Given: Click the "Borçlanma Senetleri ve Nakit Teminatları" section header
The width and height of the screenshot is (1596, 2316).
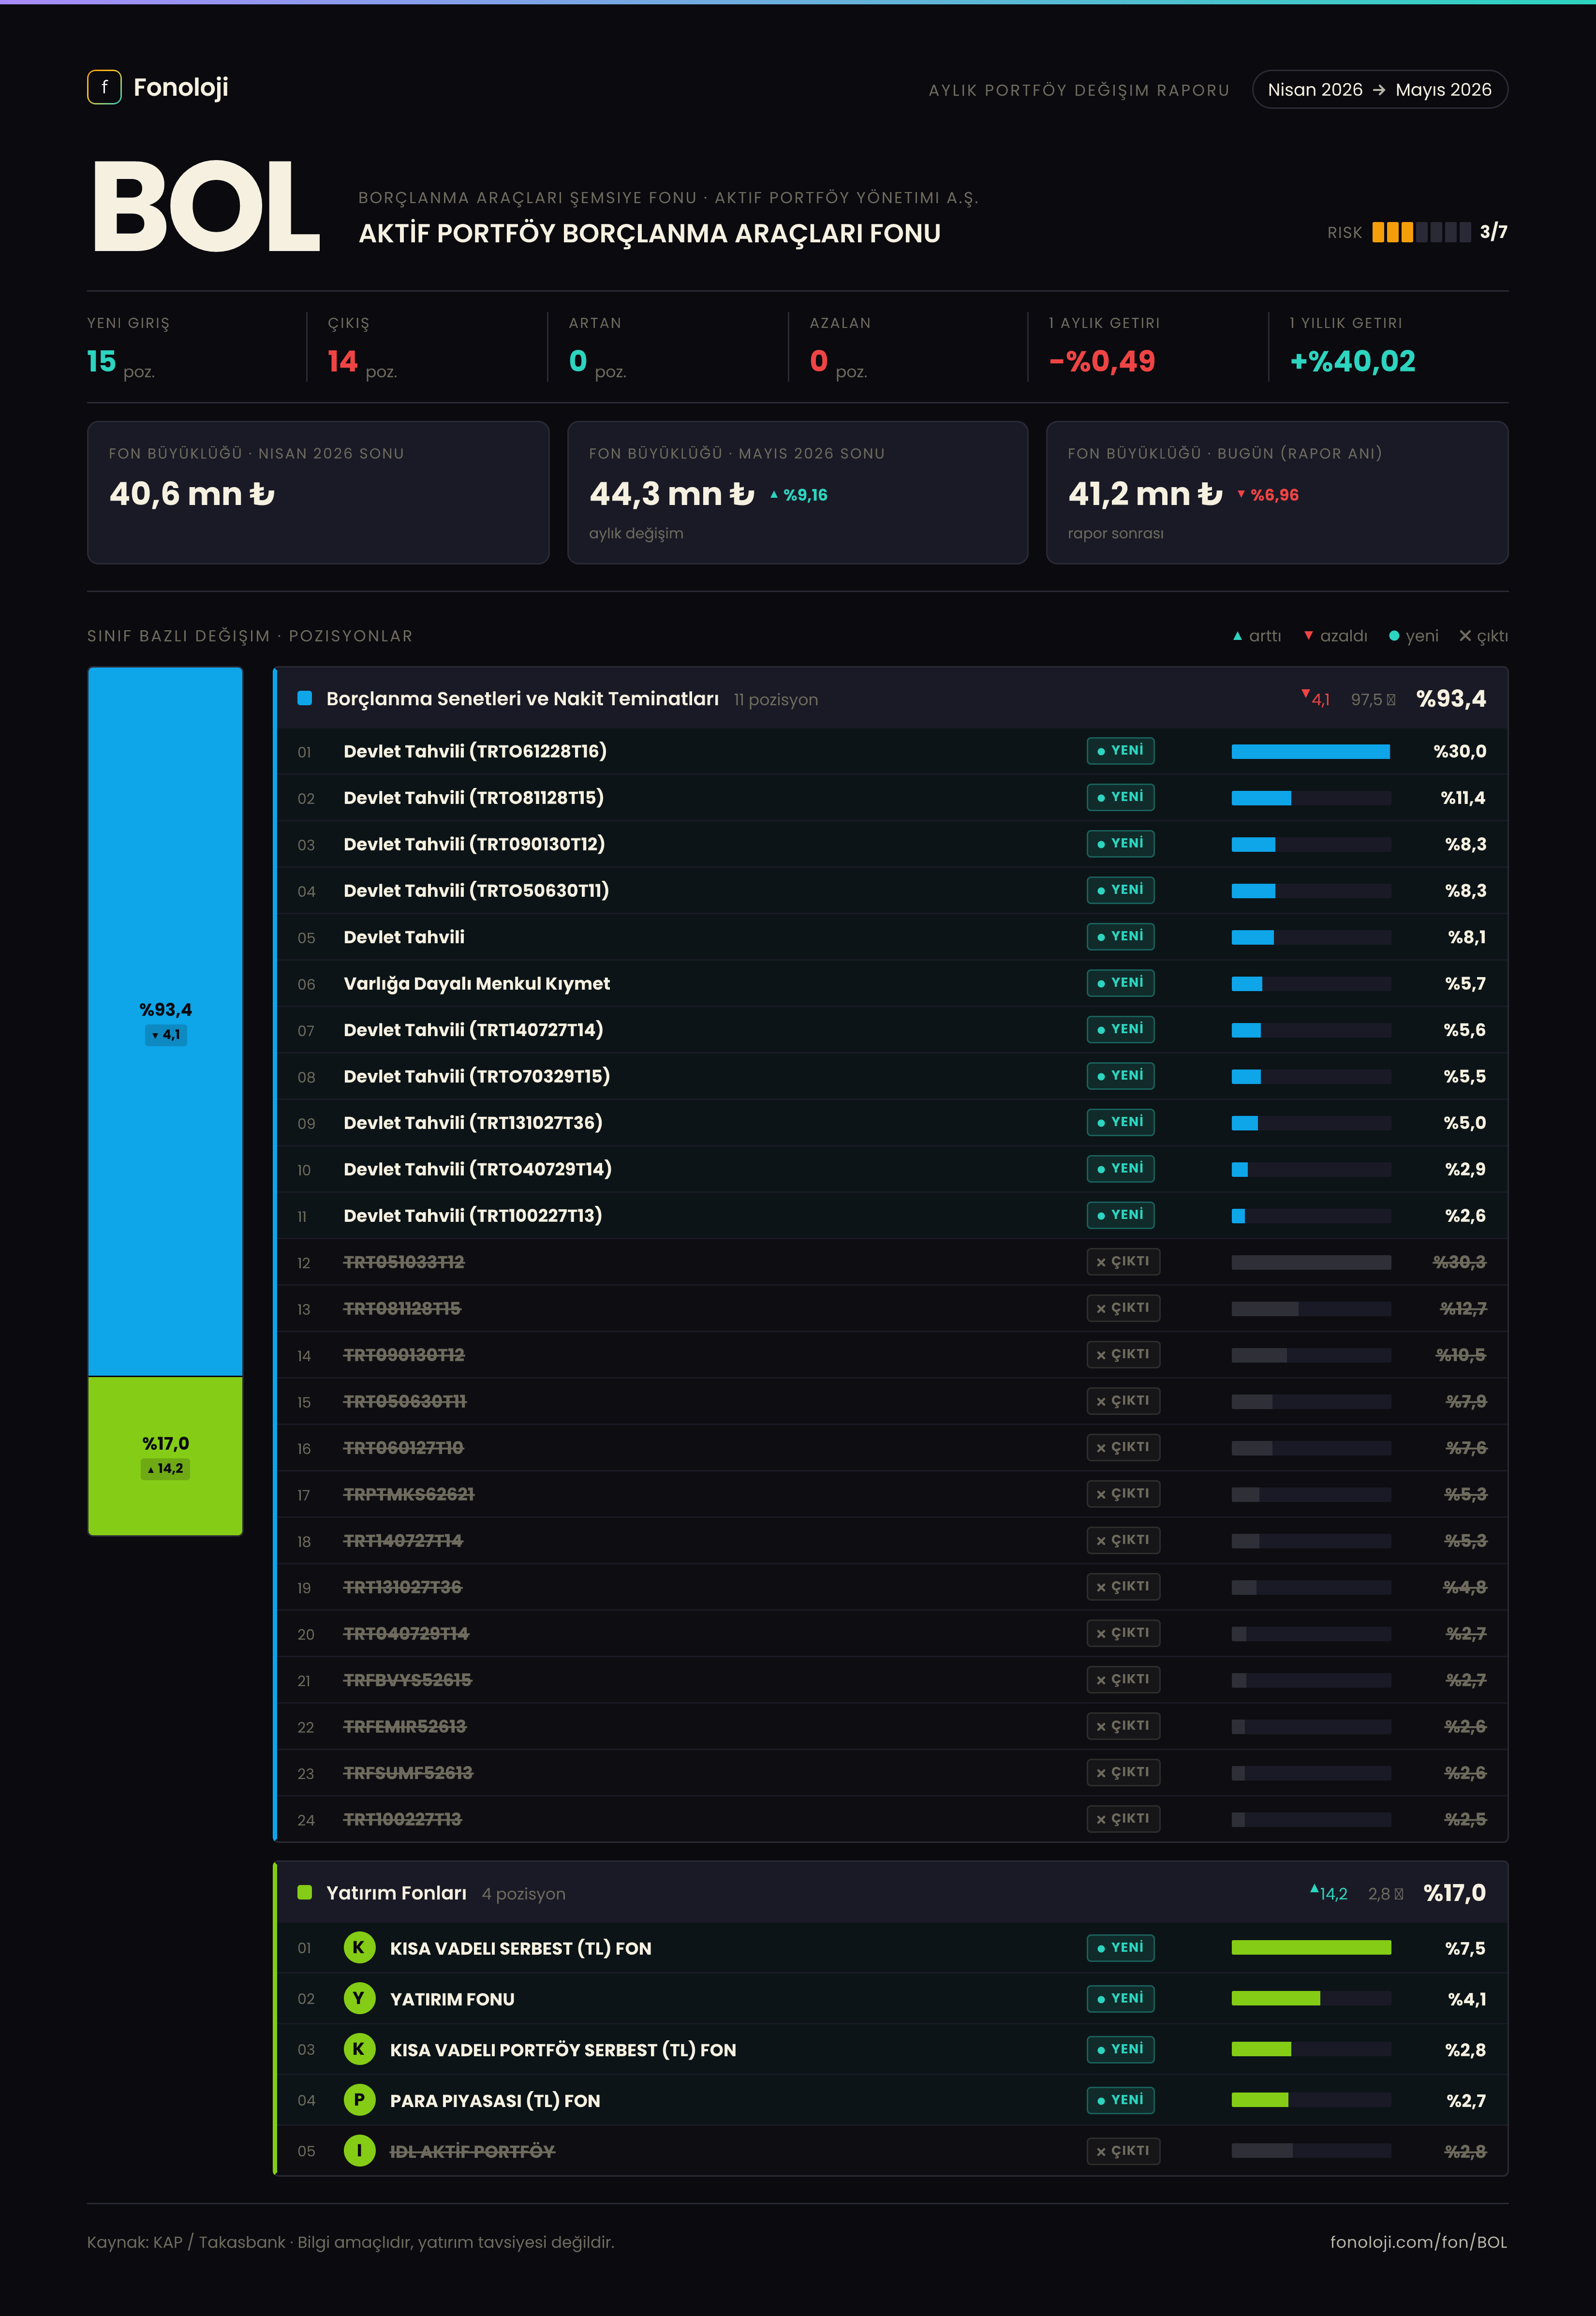Looking at the screenshot, I should tap(892, 698).
